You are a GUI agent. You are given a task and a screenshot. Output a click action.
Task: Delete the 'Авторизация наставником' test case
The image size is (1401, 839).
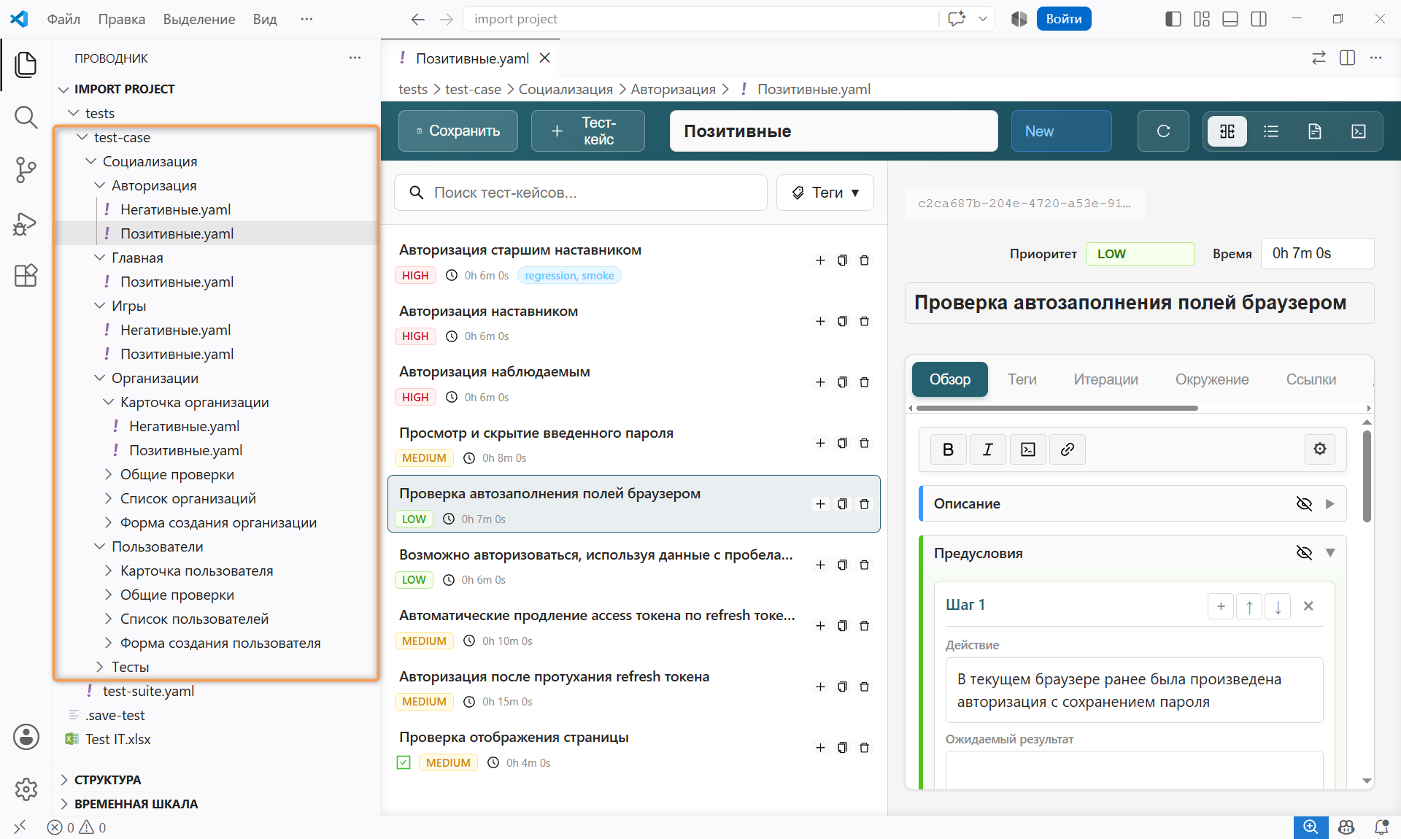[x=864, y=322]
